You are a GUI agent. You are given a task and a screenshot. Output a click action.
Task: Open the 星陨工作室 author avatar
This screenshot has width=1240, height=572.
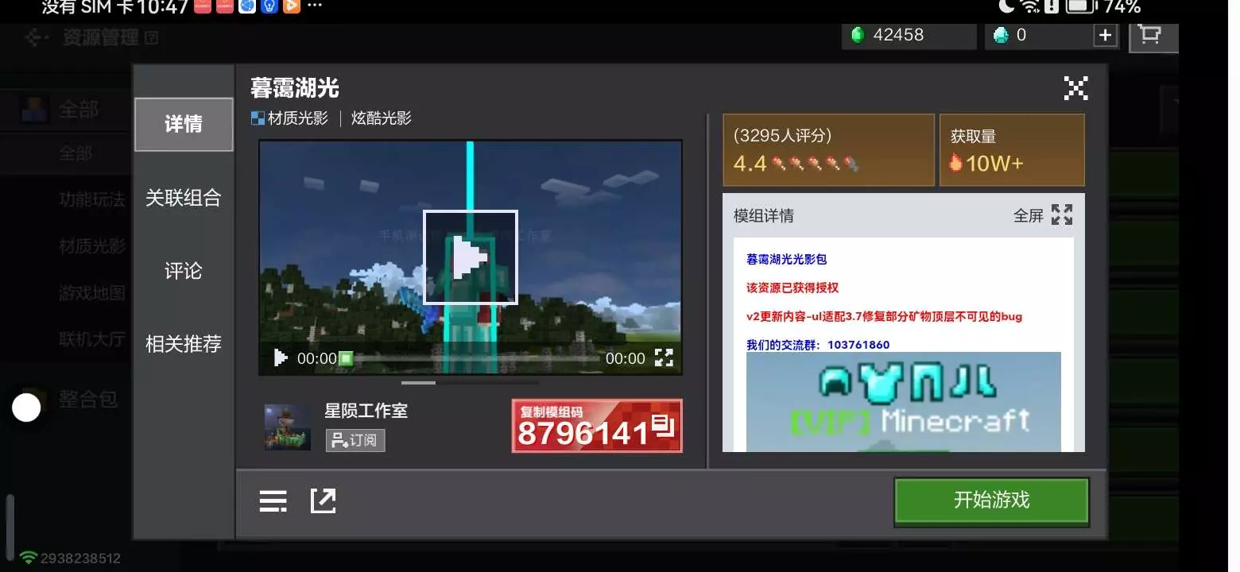288,427
